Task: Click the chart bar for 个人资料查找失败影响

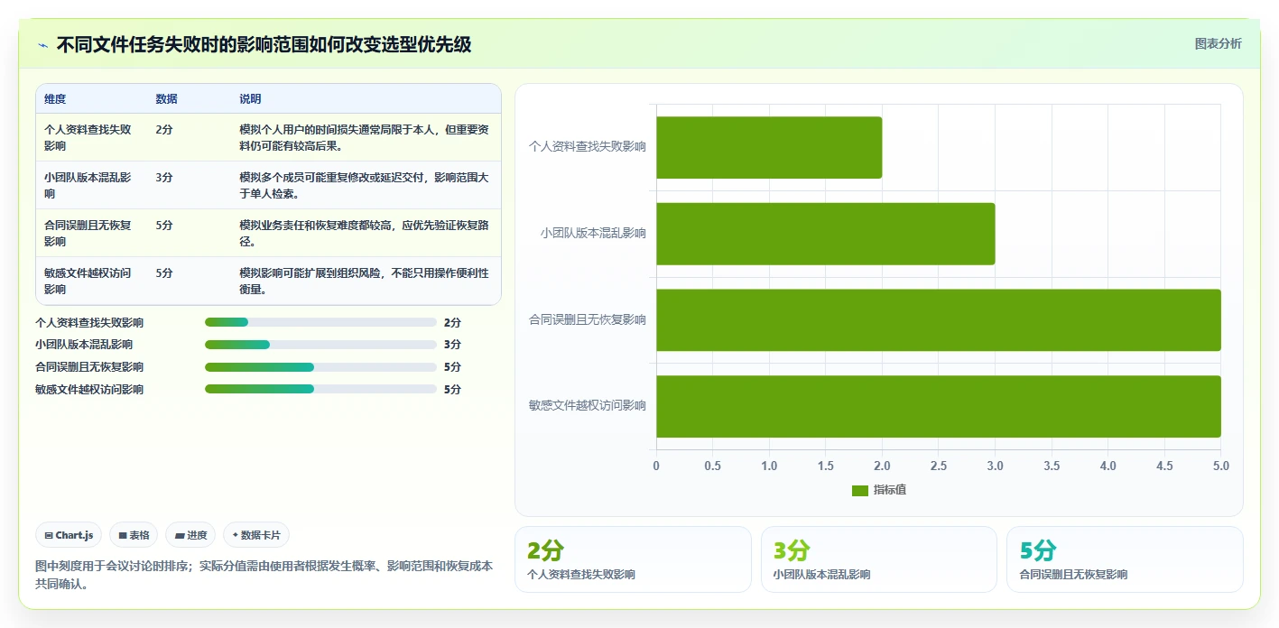Action: (769, 147)
